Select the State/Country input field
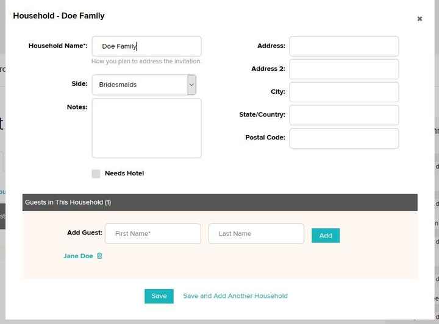This screenshot has height=324, width=439. (x=344, y=115)
